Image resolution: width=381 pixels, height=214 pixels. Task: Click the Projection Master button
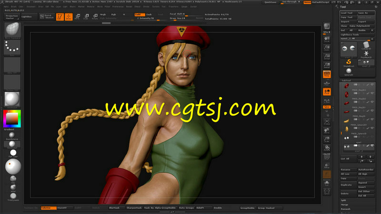pos(12,17)
